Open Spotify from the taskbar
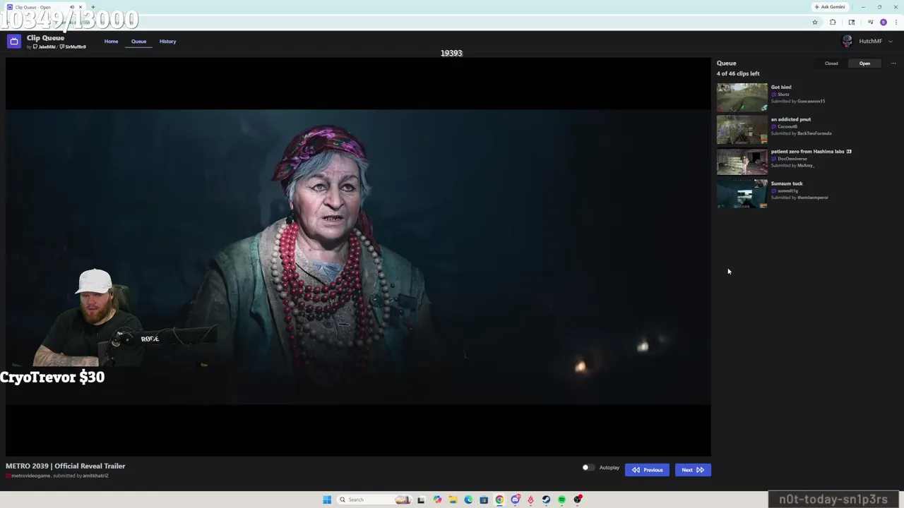 (x=561, y=500)
